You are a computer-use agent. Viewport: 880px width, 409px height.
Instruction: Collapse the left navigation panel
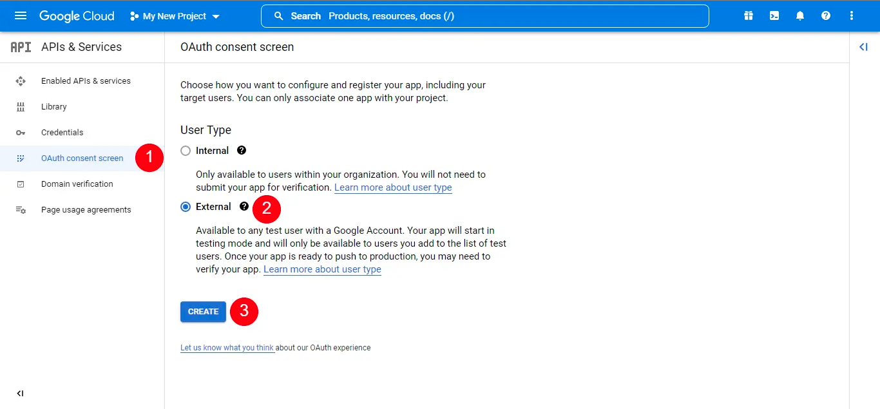pyautogui.click(x=20, y=393)
